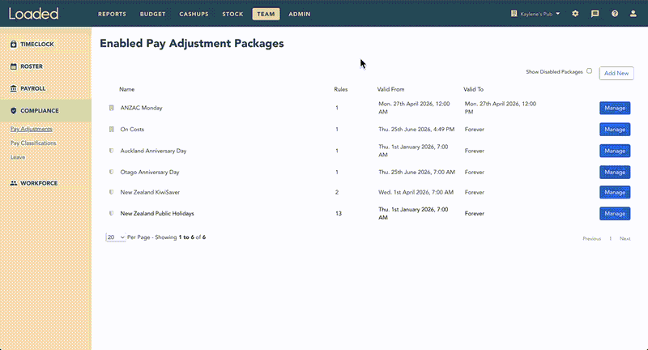Manage the Auckland Anniversary Day package
648x350 pixels.
click(615, 151)
